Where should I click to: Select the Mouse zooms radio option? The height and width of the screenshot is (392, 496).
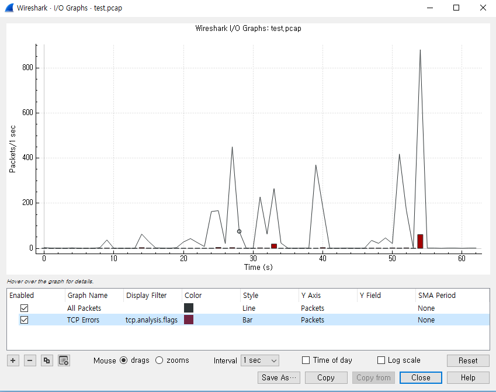[x=159, y=360]
